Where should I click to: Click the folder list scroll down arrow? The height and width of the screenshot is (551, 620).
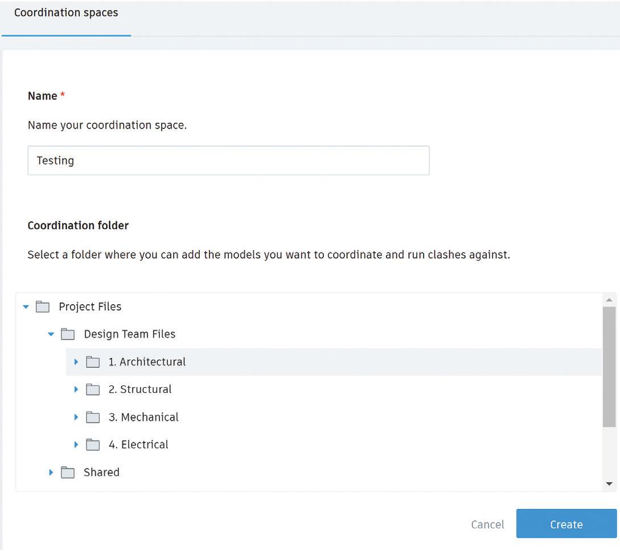click(x=609, y=484)
